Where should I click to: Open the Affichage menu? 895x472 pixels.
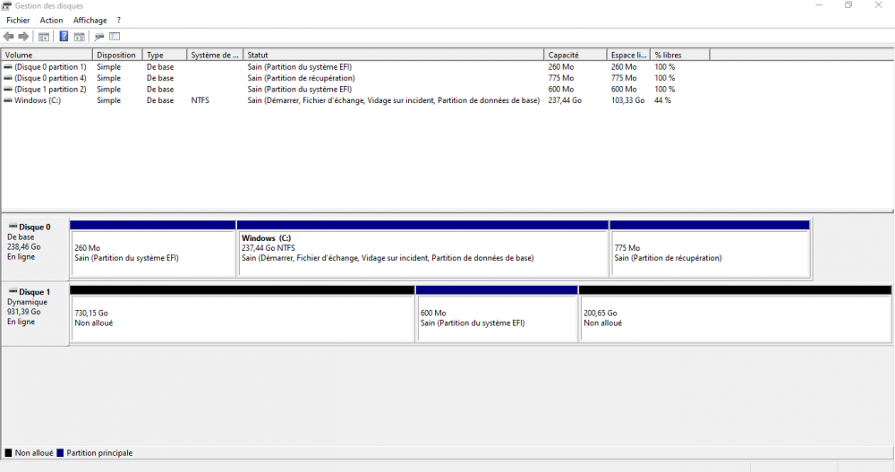pos(90,20)
